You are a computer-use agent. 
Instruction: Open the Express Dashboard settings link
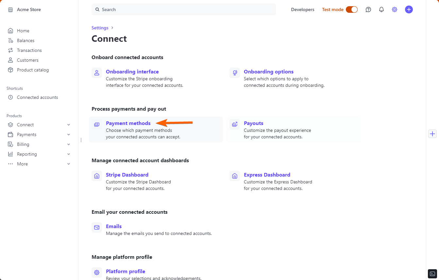click(267, 175)
